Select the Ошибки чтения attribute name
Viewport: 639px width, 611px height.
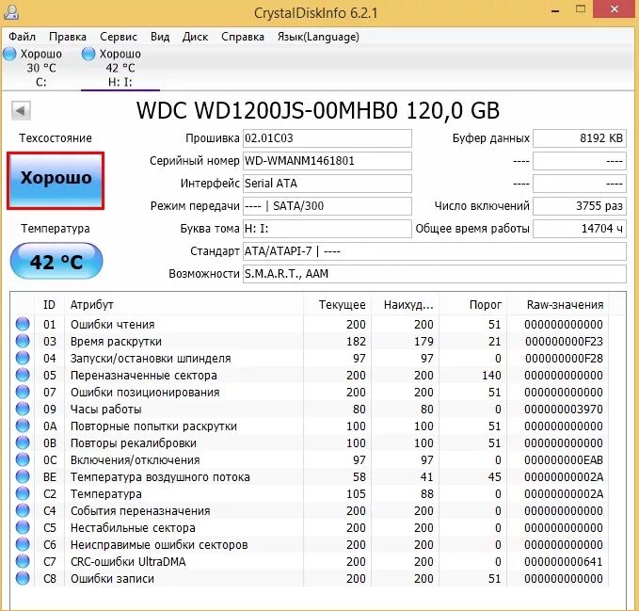click(x=113, y=325)
